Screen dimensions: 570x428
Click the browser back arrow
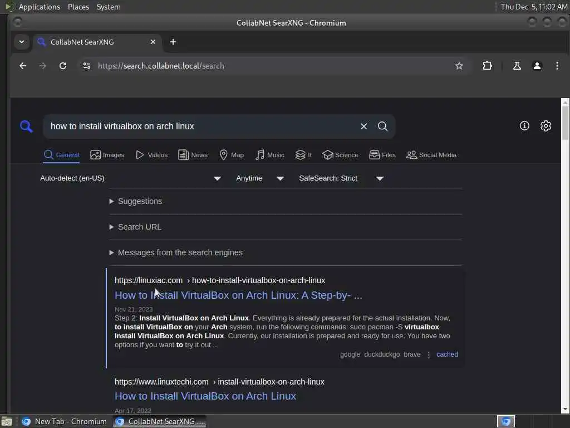[22, 66]
